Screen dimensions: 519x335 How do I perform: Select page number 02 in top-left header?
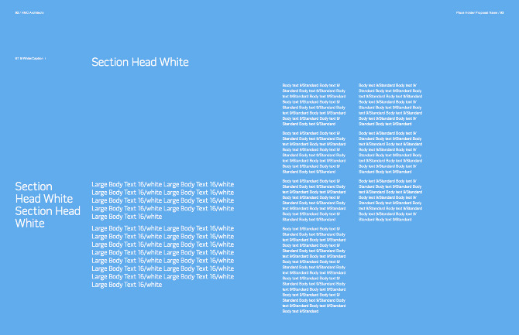[17, 12]
